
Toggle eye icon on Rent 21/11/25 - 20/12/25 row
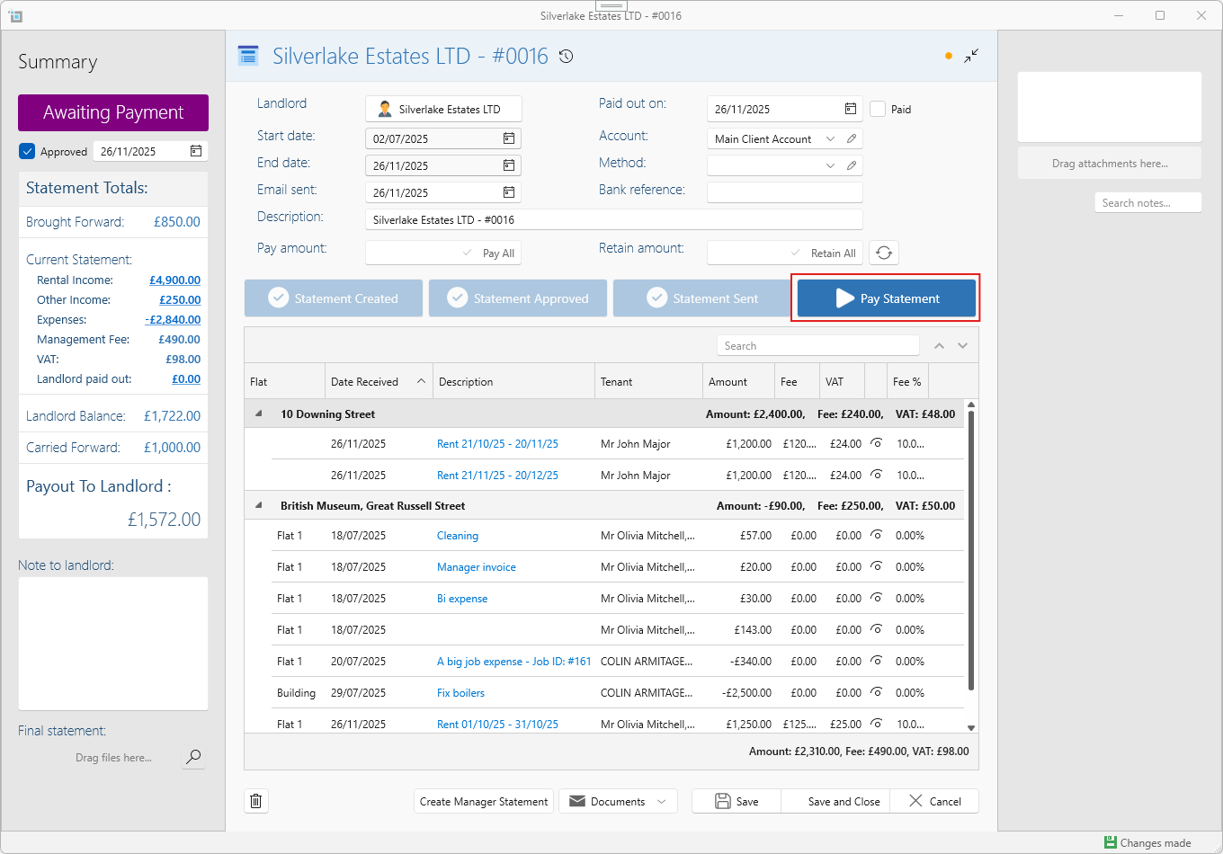point(877,475)
